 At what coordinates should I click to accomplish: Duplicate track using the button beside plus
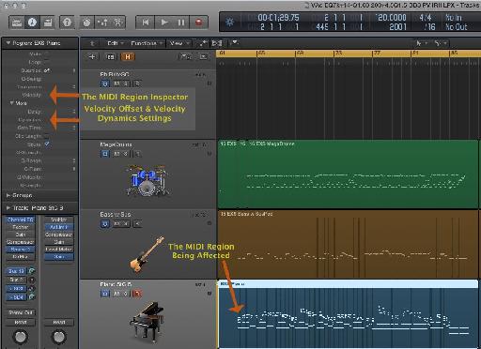tap(111, 57)
